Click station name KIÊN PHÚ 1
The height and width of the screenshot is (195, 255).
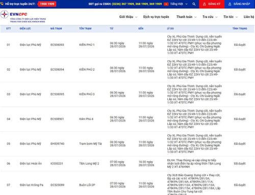87,45
